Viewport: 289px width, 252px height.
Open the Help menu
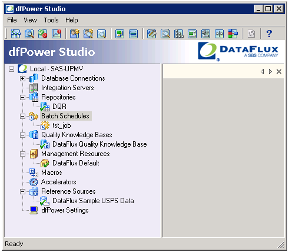pyautogui.click(x=72, y=20)
